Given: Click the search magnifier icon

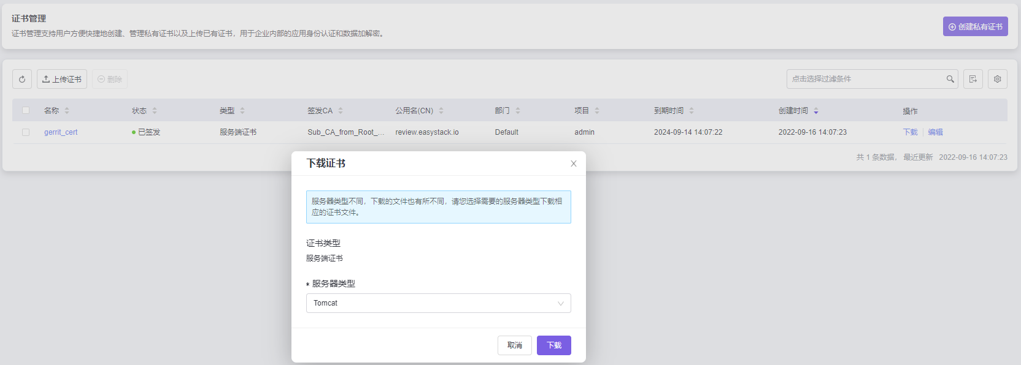Looking at the screenshot, I should click(950, 79).
